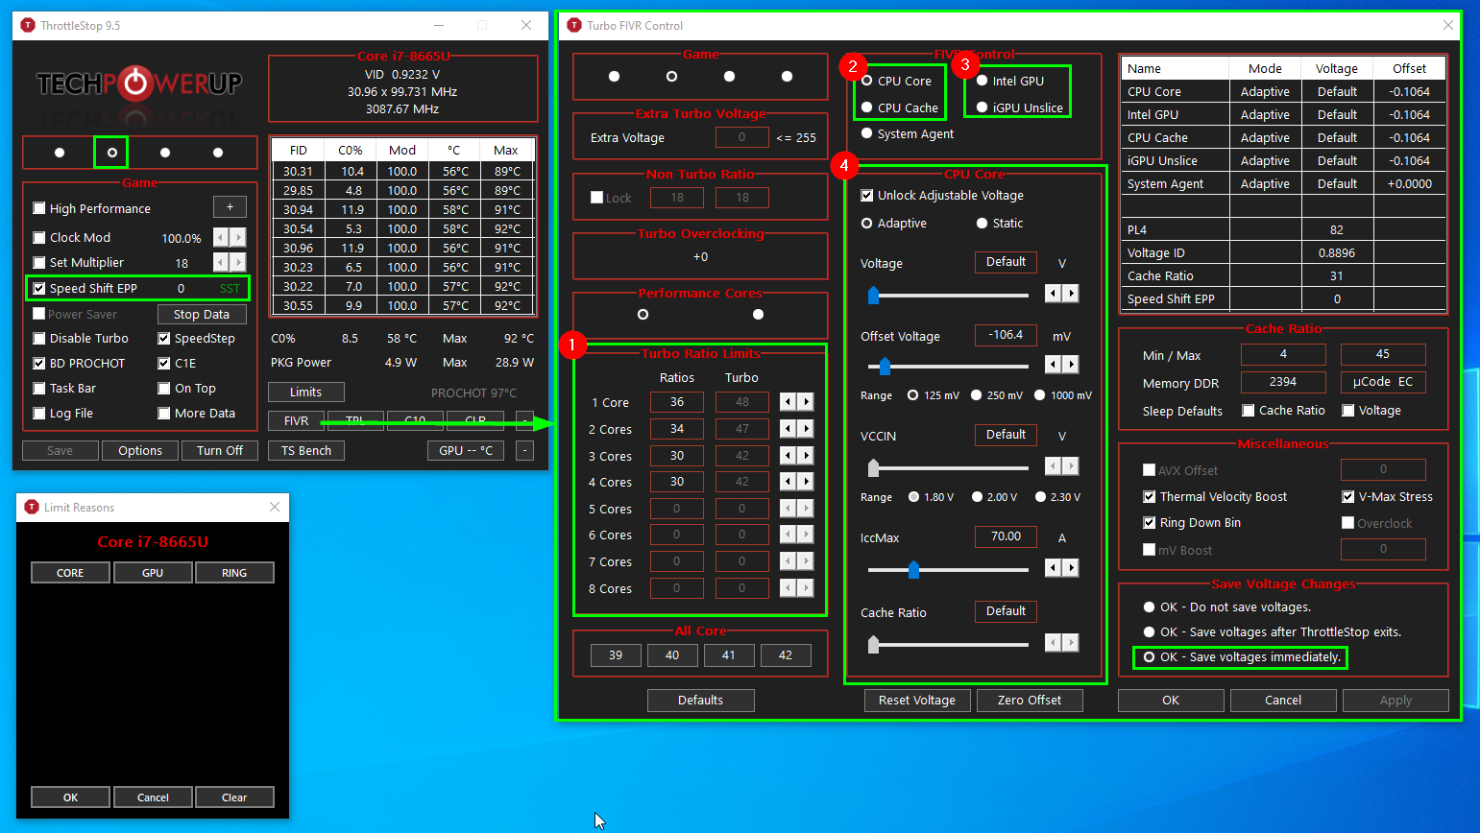Open TS Bench

(x=306, y=450)
